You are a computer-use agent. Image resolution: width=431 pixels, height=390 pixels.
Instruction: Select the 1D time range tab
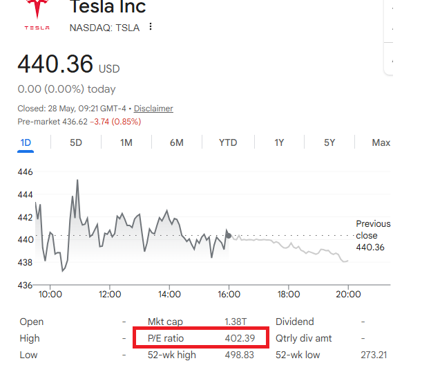(x=26, y=142)
